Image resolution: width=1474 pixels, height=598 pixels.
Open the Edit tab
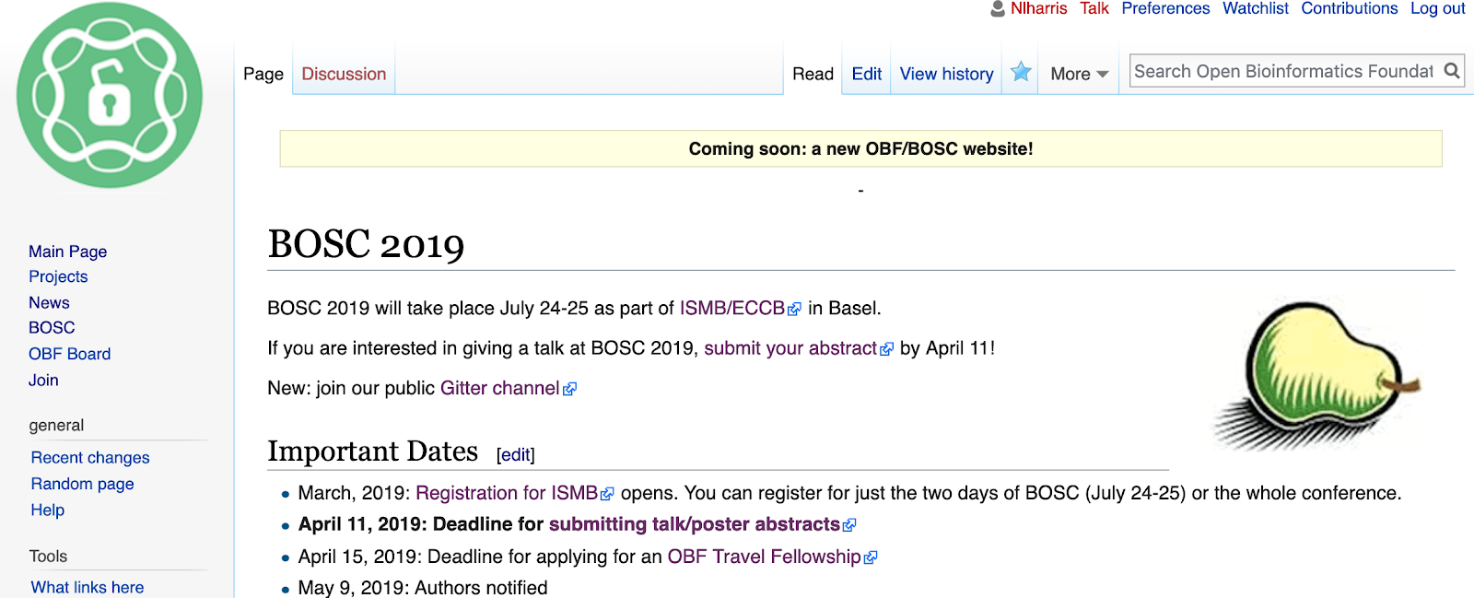point(866,74)
